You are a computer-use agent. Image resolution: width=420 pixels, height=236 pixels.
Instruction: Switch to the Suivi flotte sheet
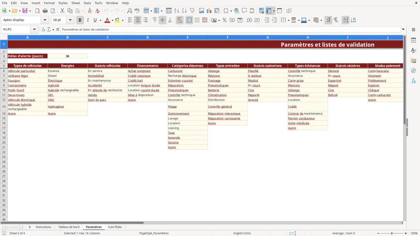(115, 227)
